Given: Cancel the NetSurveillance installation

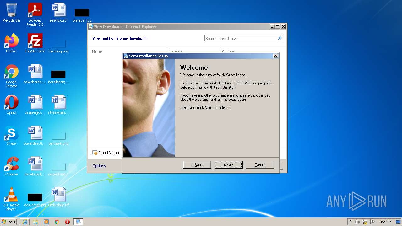Looking at the screenshot, I should point(260,165).
